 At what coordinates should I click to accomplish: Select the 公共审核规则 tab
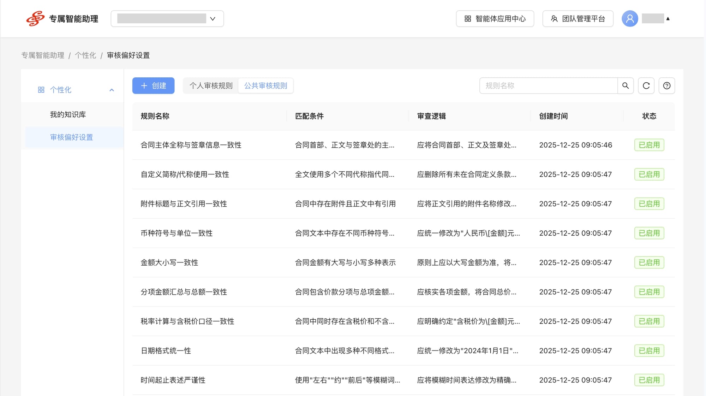click(265, 85)
